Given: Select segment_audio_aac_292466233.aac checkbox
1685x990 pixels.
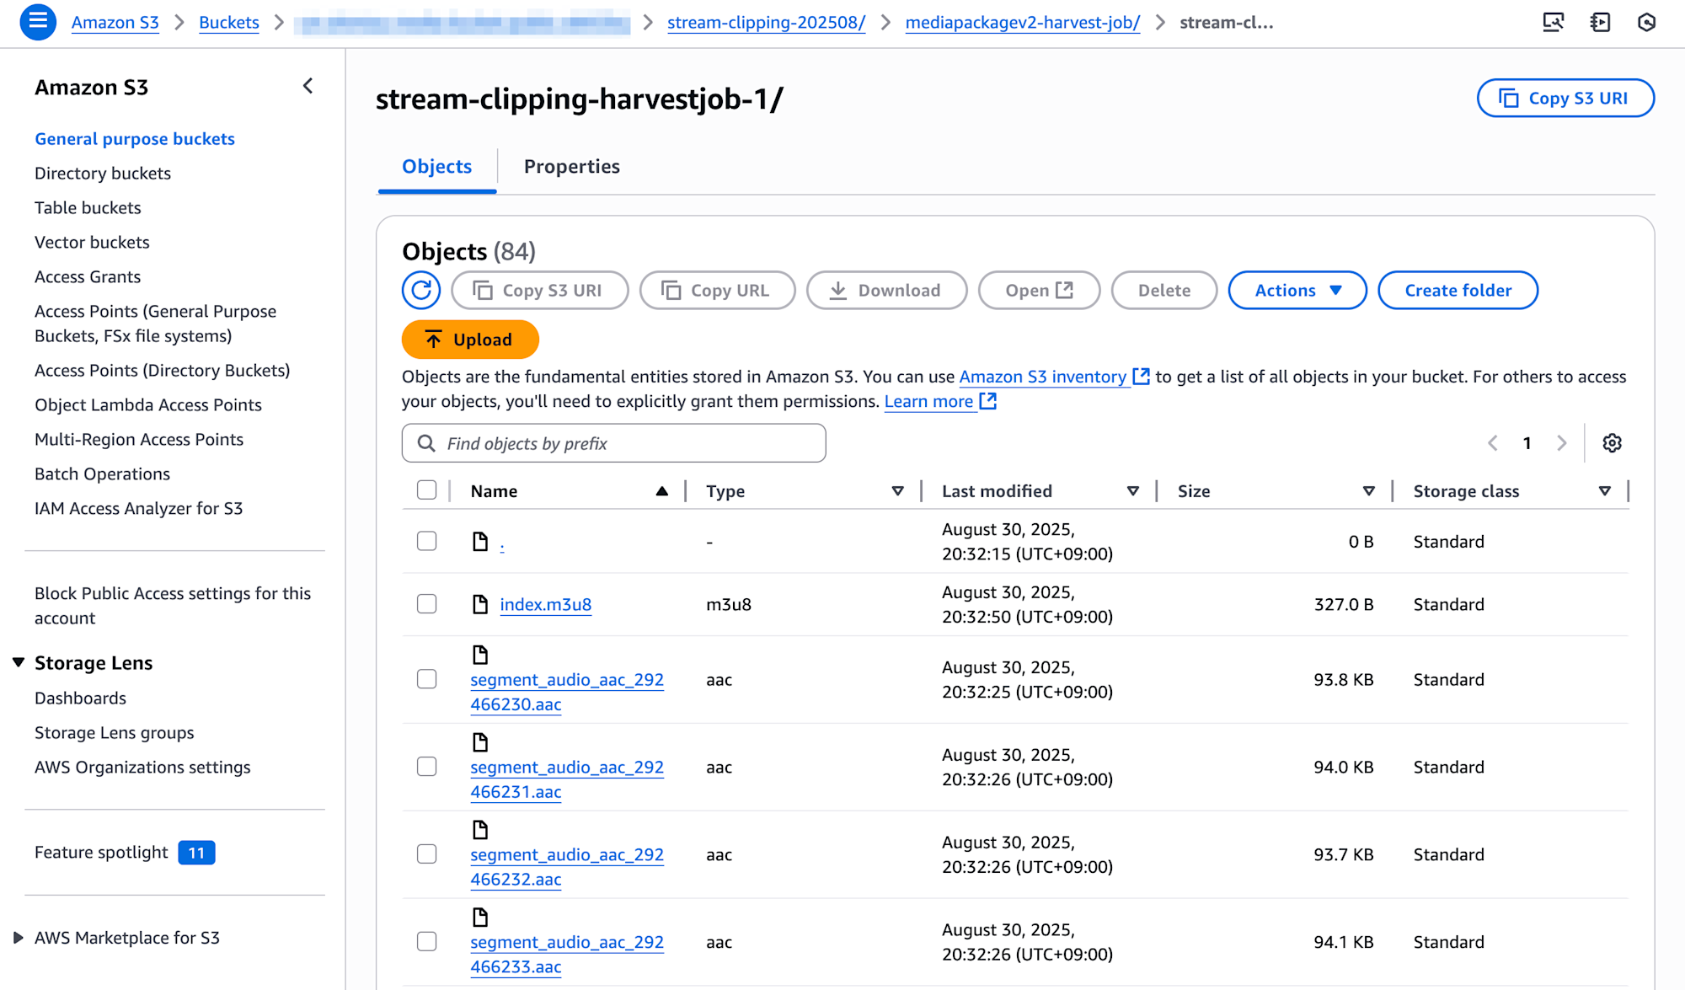Looking at the screenshot, I should (427, 942).
